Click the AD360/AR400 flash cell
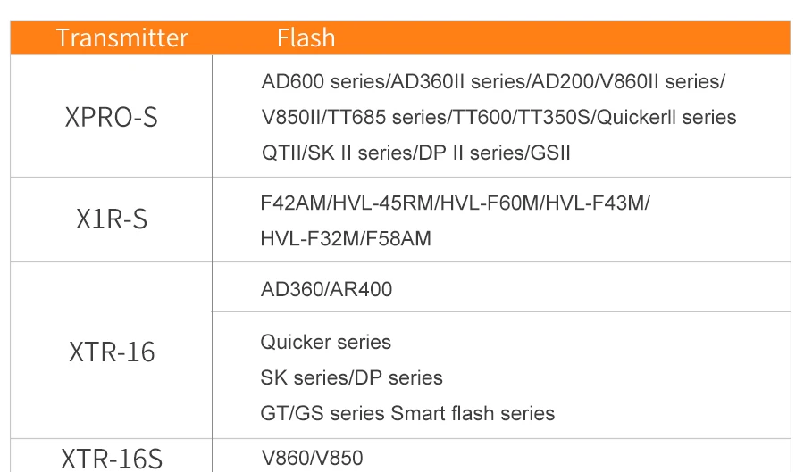Screen dimensions: 804x472 [x=501, y=287]
